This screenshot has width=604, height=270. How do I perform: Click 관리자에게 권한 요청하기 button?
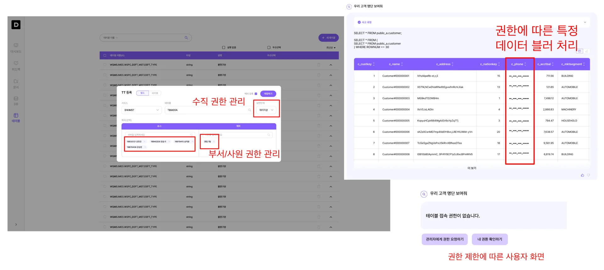click(x=445, y=239)
